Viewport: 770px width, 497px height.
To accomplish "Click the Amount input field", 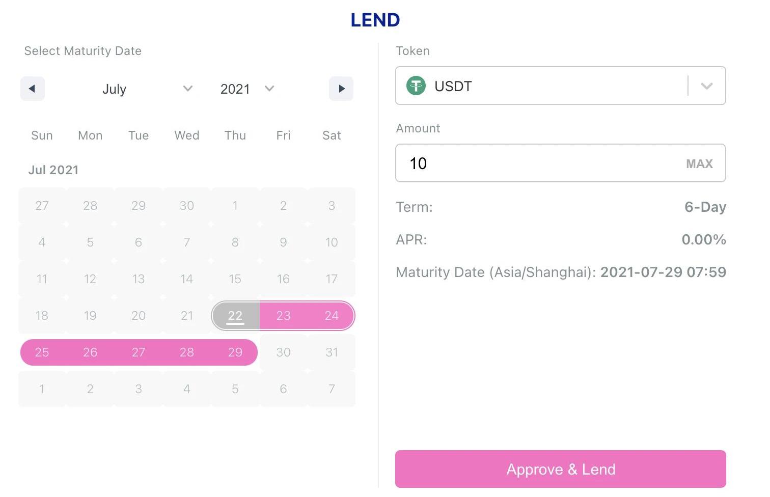I will 540,163.
